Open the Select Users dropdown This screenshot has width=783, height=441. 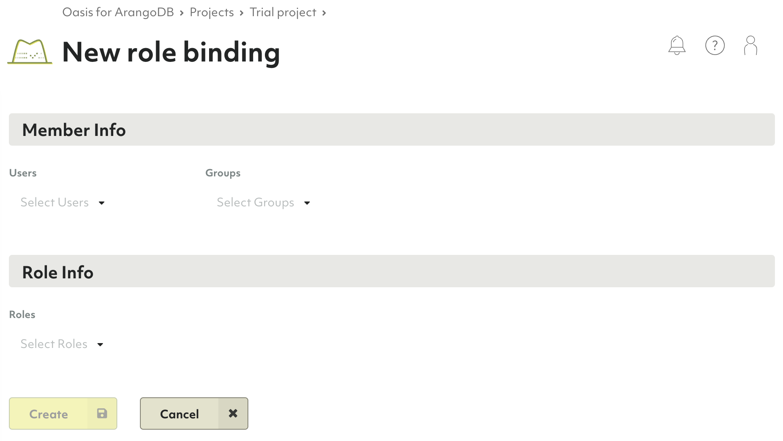(55, 202)
